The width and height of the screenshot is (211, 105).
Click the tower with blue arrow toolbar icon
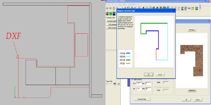[182, 8]
